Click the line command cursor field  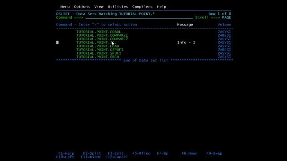point(57,42)
